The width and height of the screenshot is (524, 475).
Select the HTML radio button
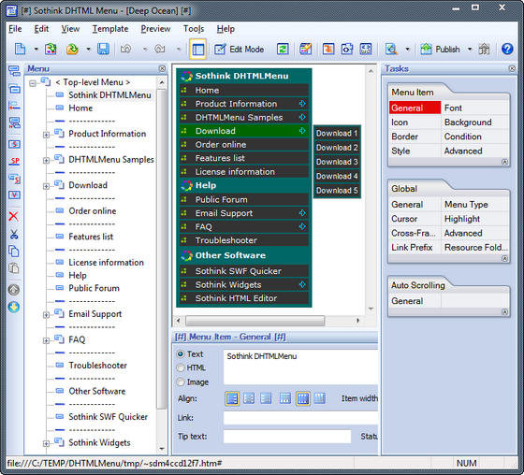point(181,367)
